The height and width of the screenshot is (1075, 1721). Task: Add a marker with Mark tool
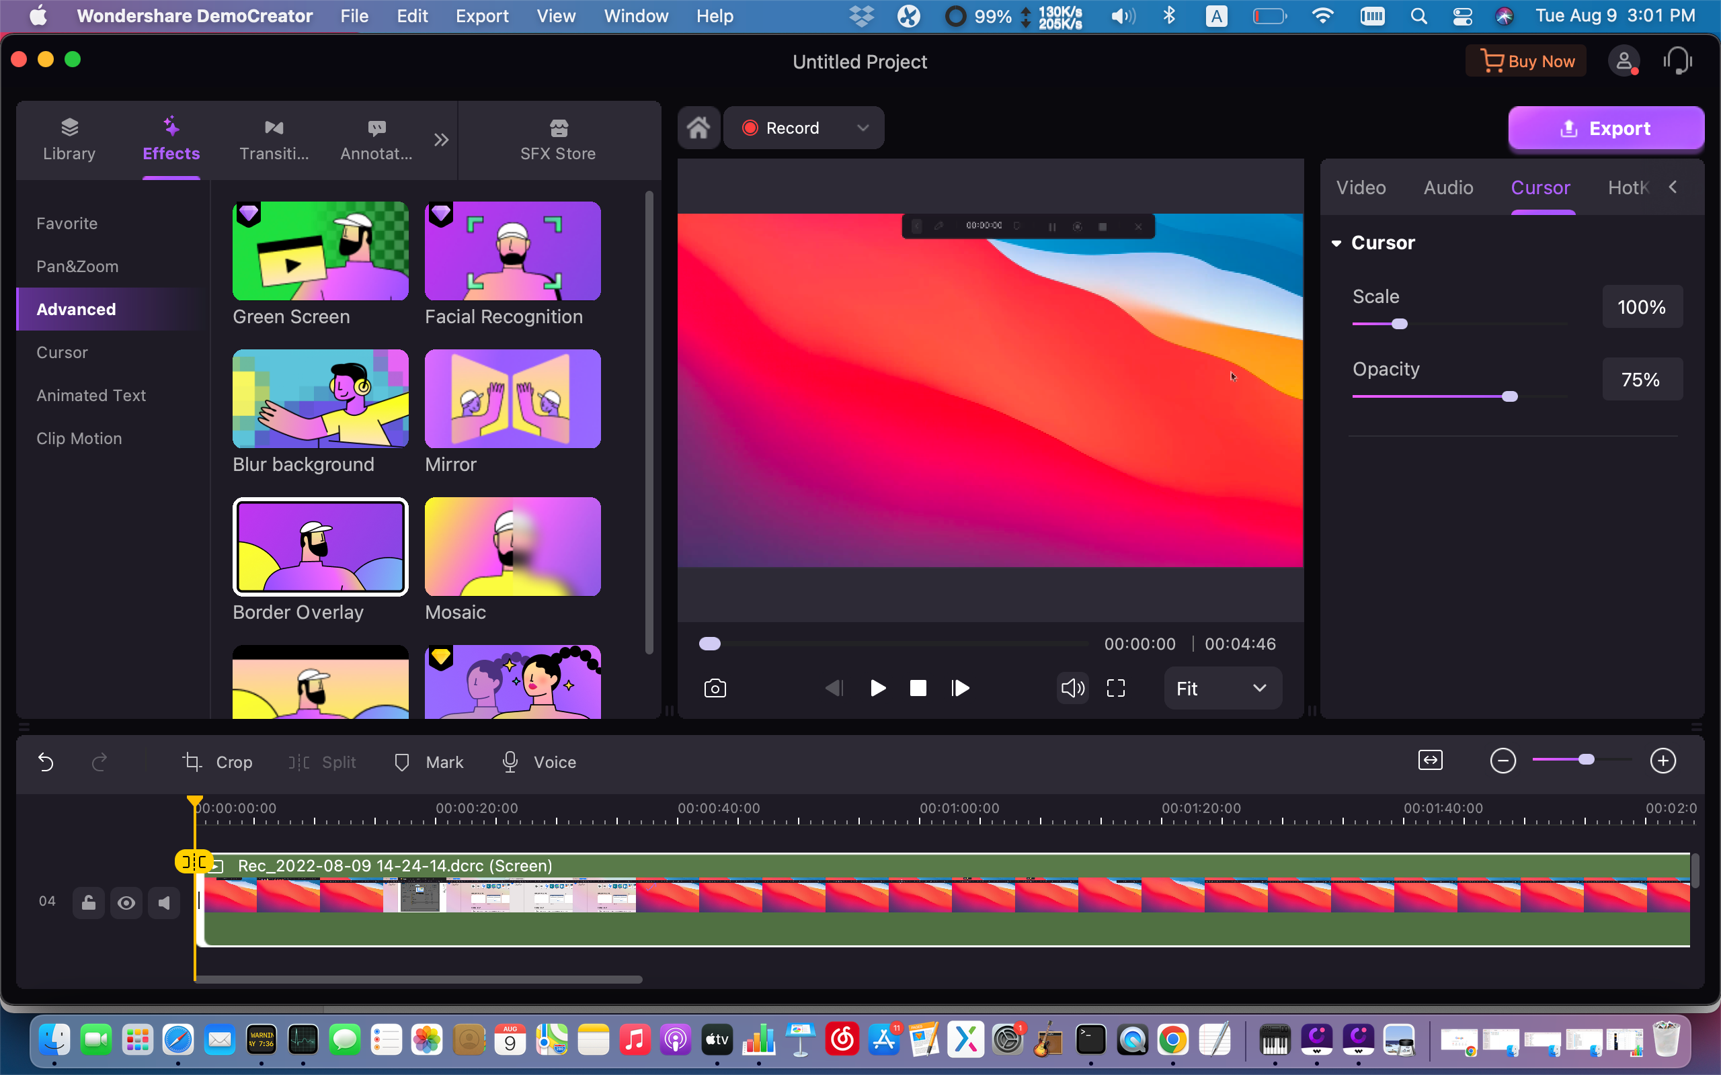point(429,762)
